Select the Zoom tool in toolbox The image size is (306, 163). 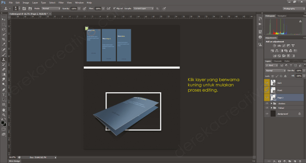pos(4,115)
